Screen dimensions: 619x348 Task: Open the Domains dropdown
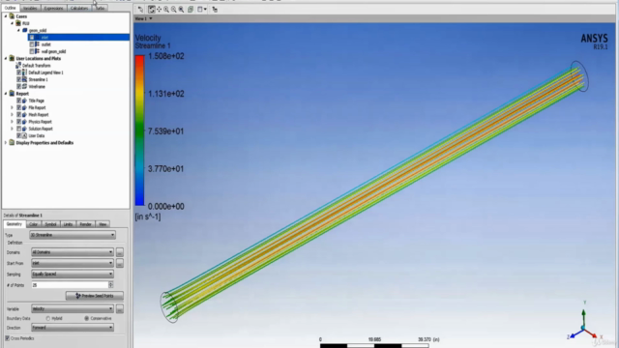point(73,252)
